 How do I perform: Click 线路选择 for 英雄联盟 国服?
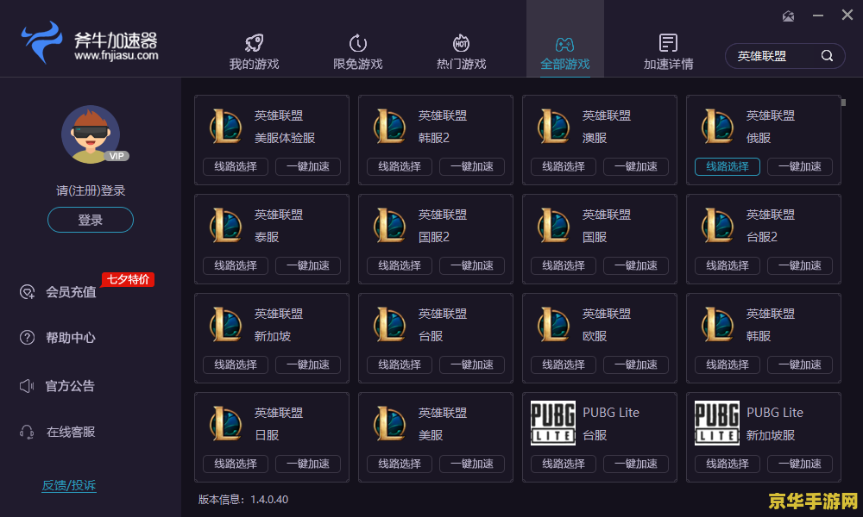564,265
